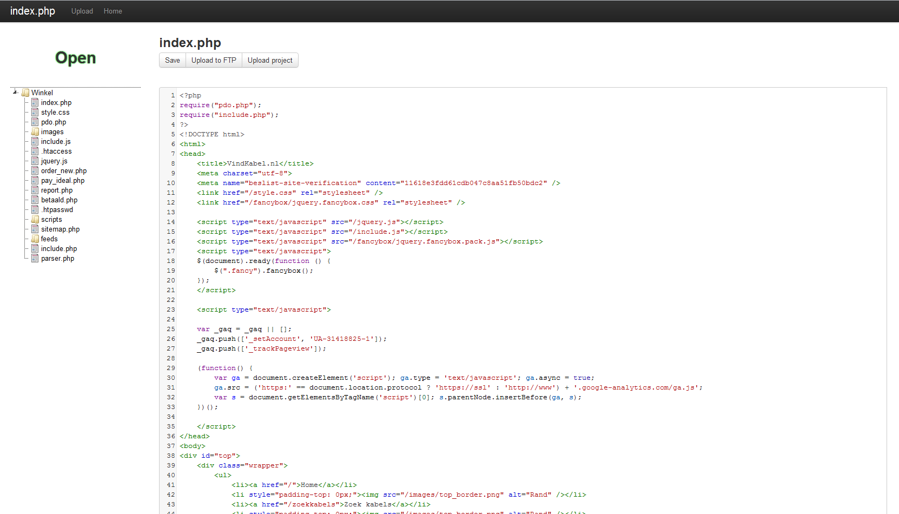
Task: Click the Upload project button
Action: click(270, 60)
